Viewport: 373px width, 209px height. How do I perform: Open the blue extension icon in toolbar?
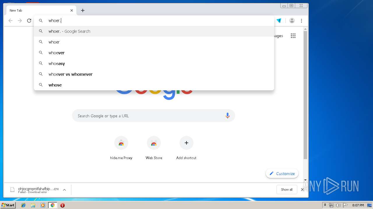(x=279, y=21)
